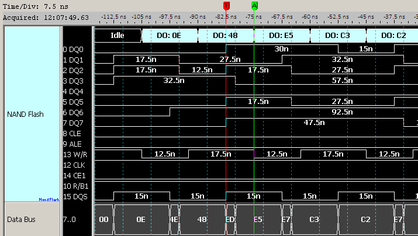This screenshot has width=418, height=236.
Task: Click the 00 data bus value
Action: click(103, 220)
